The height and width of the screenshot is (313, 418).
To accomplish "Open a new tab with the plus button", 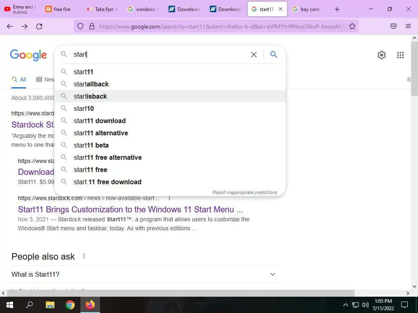I will [x=337, y=9].
